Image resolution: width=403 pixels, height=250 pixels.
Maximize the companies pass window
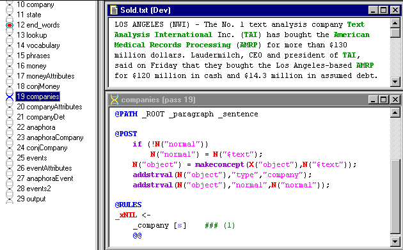[383, 100]
